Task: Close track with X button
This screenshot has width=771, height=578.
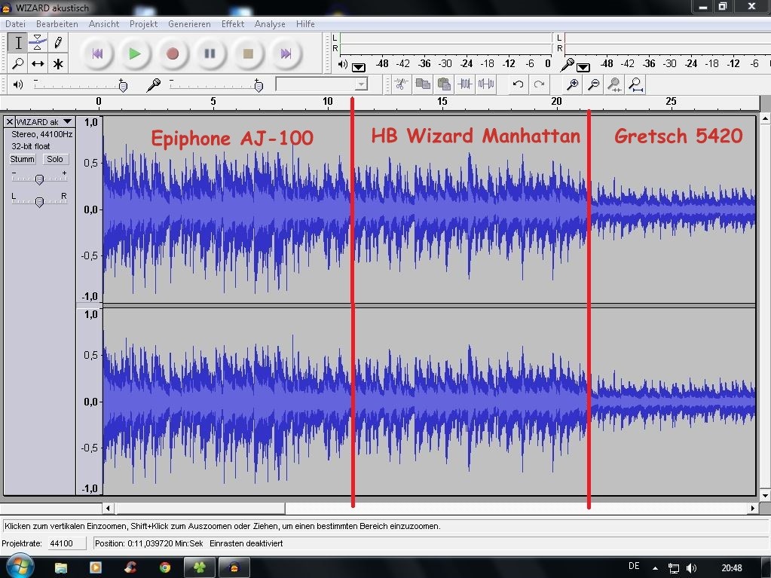Action: 10,121
